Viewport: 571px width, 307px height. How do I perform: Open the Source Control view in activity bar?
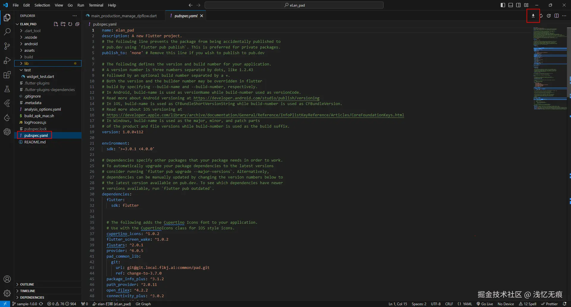[x=7, y=46]
